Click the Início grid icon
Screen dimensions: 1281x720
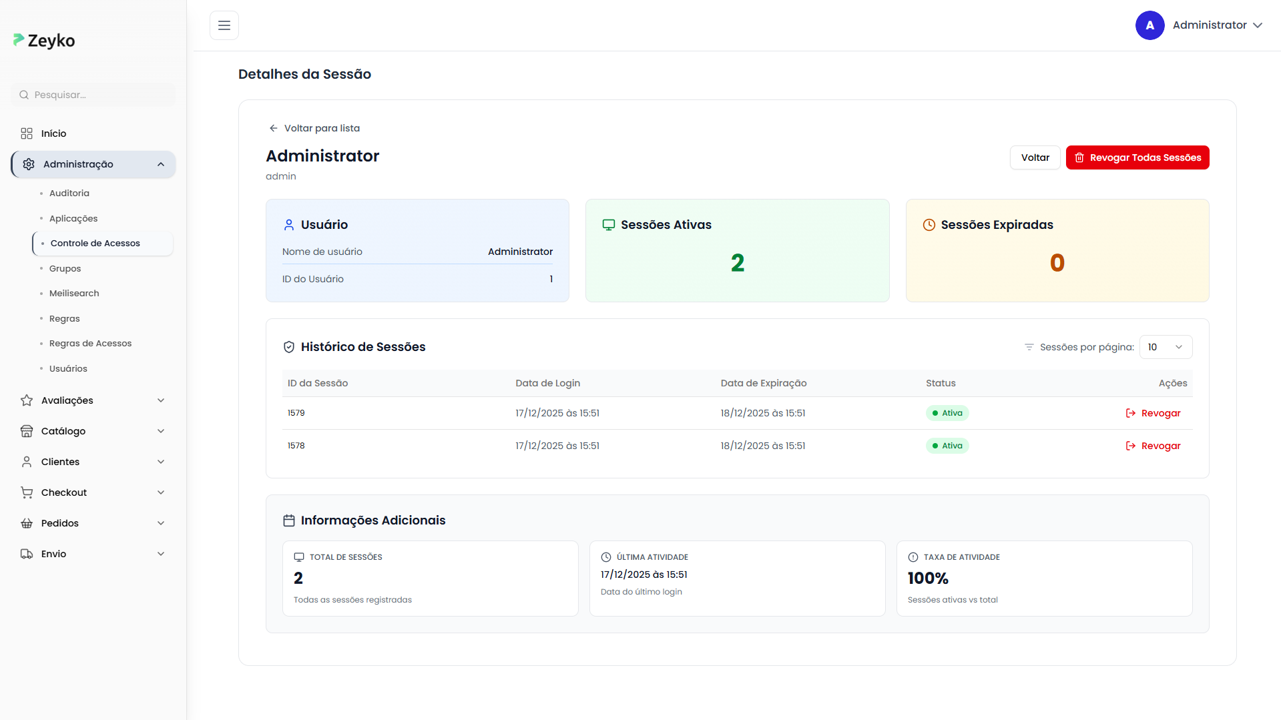27,133
